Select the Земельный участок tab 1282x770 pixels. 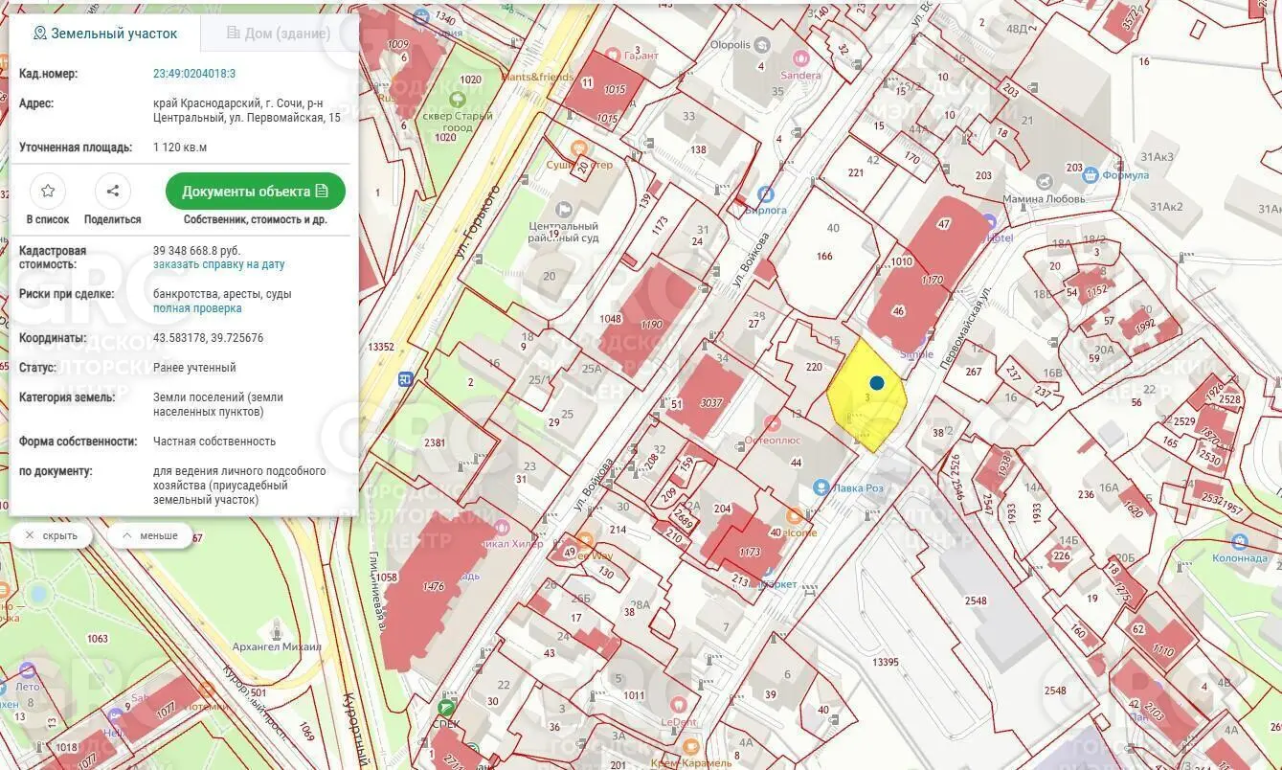pos(105,34)
